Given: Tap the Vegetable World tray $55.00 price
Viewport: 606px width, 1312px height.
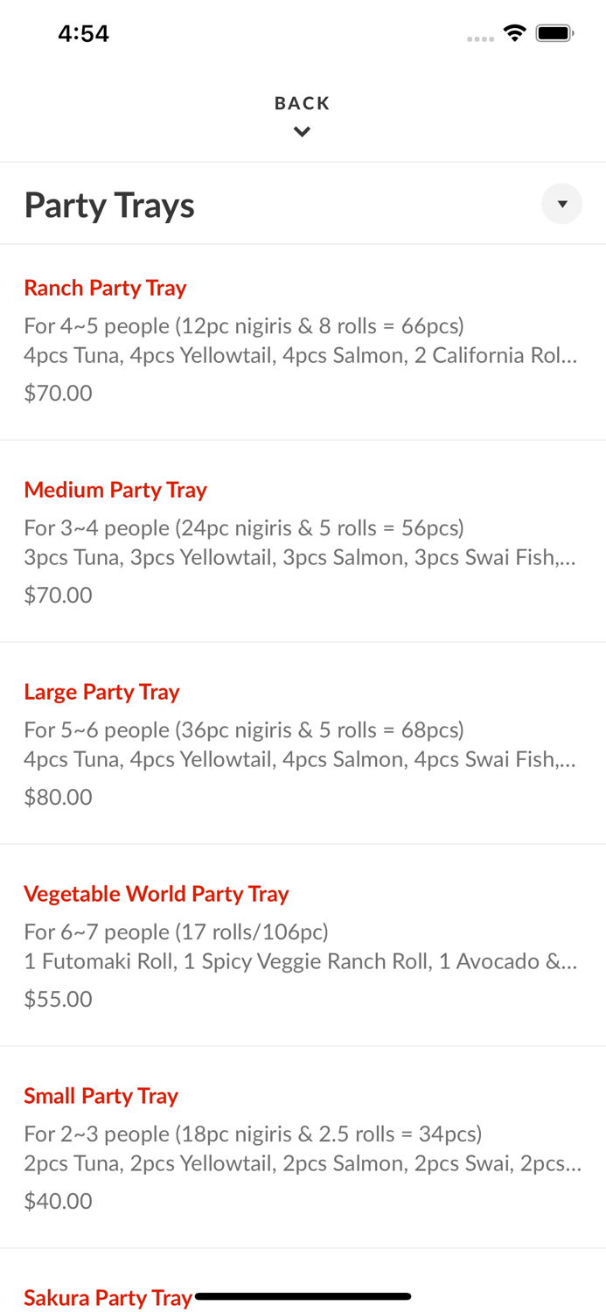Looking at the screenshot, I should [58, 999].
